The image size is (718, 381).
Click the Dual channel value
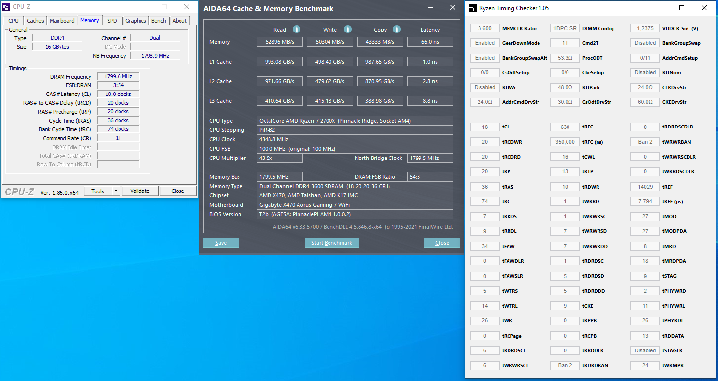point(155,38)
